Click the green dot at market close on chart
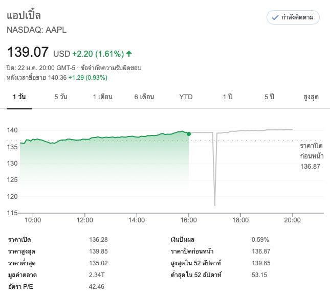 [189, 134]
